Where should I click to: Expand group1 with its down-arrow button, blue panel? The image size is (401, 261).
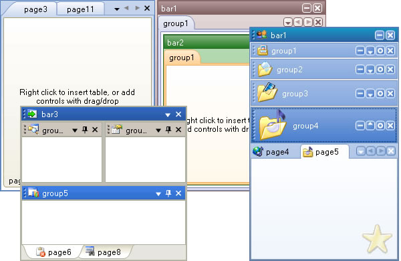[370, 51]
